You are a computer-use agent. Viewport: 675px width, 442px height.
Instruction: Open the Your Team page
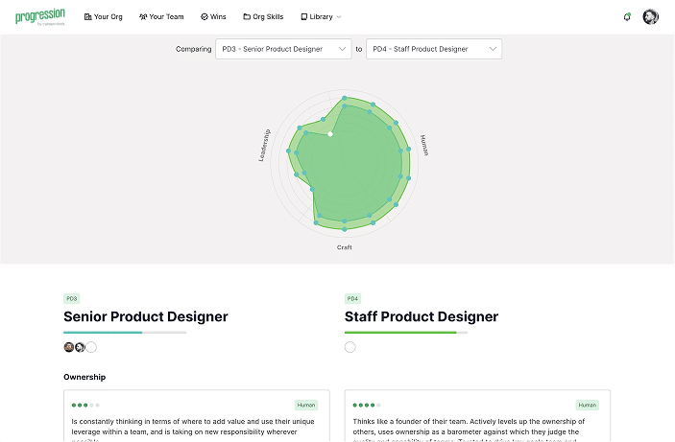(x=161, y=17)
